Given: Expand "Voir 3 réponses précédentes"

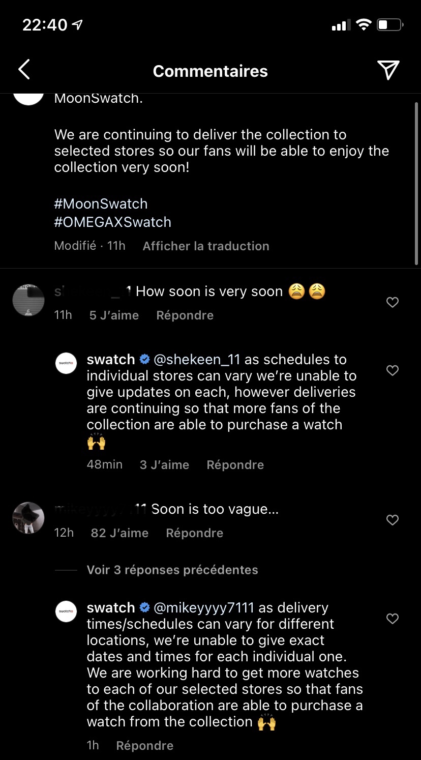Looking at the screenshot, I should click(172, 570).
